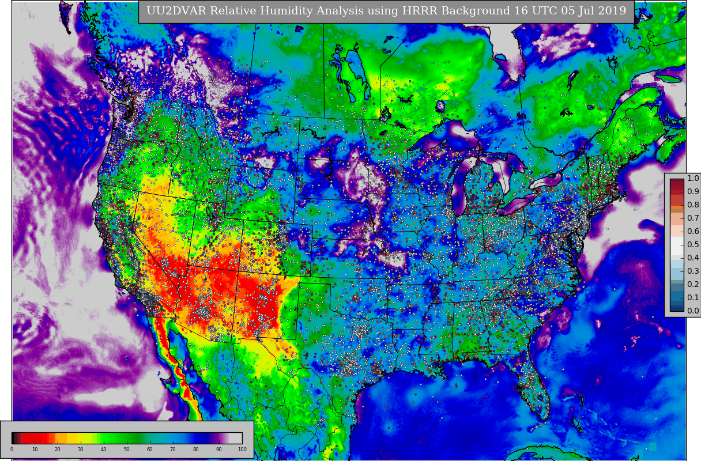The width and height of the screenshot is (701, 461).
Task: Click the 0.9 label on vertical colorbar
Action: 693,192
